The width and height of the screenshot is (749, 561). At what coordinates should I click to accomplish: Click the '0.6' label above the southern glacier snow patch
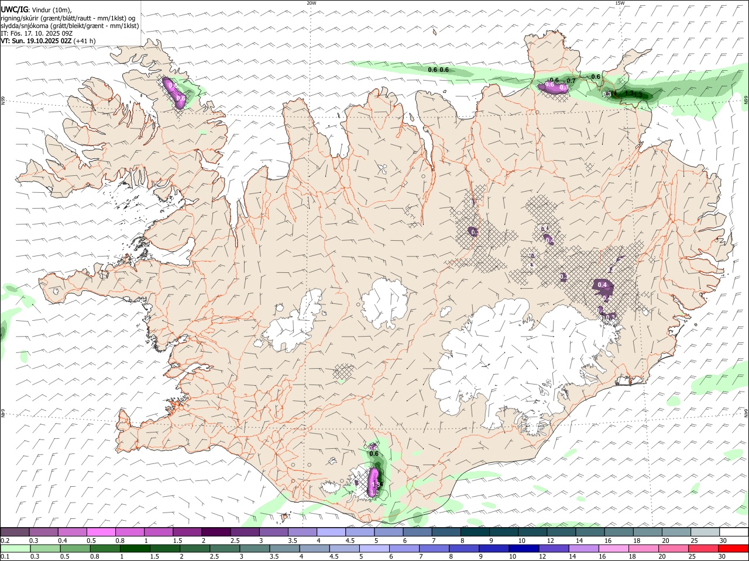tap(374, 453)
